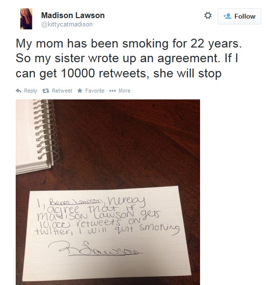Click the tweet text about 10000 retweets
Image resolution: width=279 pixels, height=285 pixels.
(x=128, y=58)
